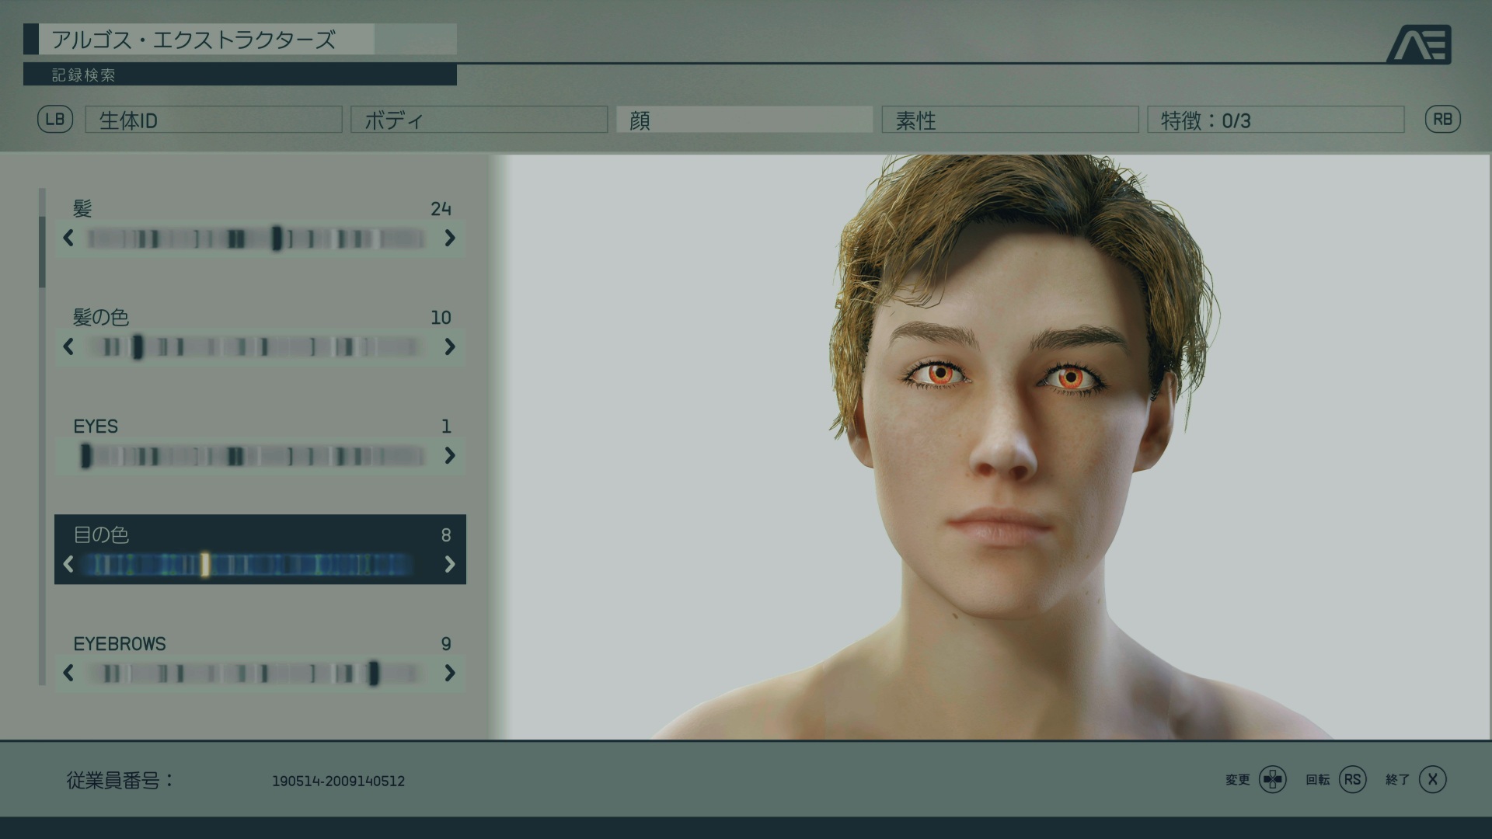Click left arrow on 目の色 eye color
This screenshot has height=839, width=1492.
pos(68,565)
